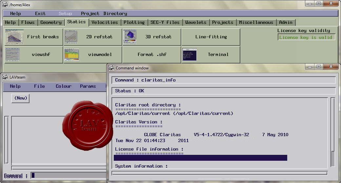The width and height of the screenshot is (341, 183).
Task: Switch to the Projects tab
Action: 223,22
